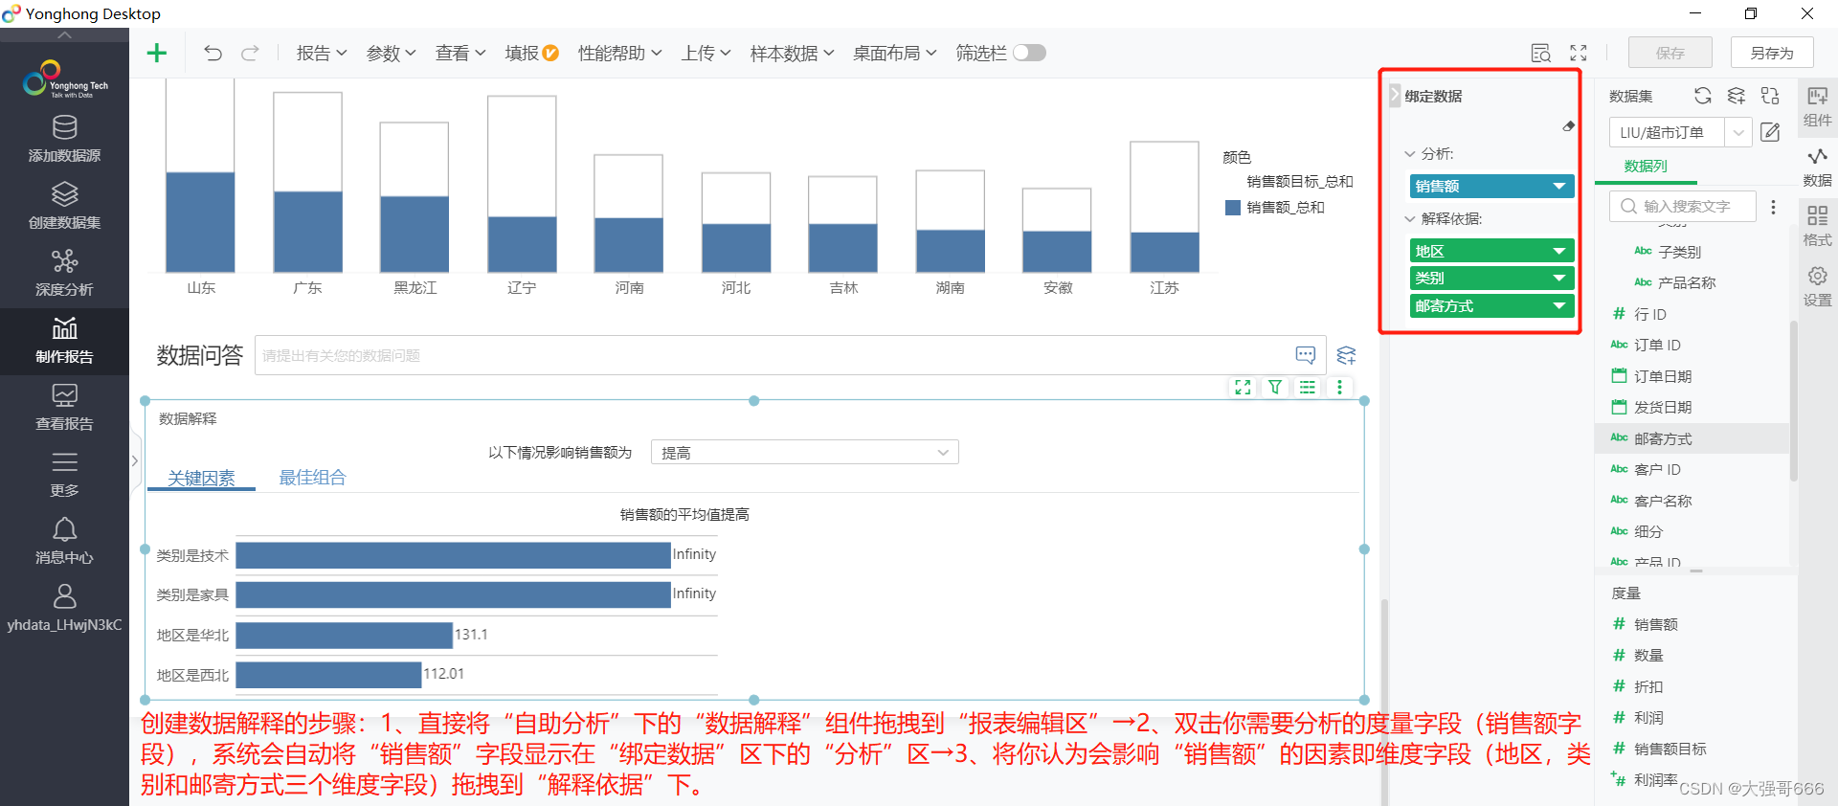
Task: Click the dataset layers icon beside refresh
Action: [1736, 96]
